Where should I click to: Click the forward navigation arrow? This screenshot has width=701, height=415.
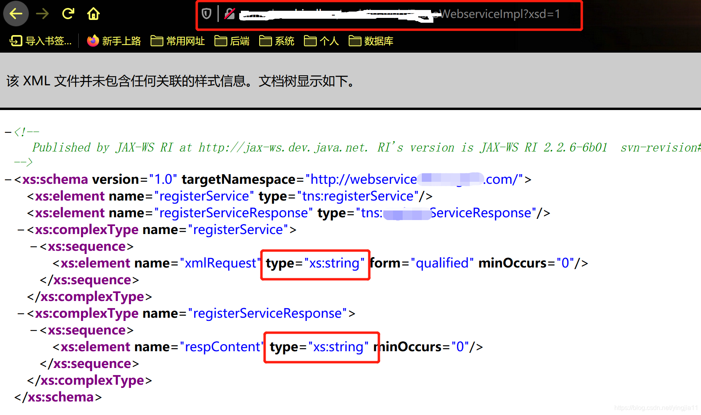coord(42,13)
